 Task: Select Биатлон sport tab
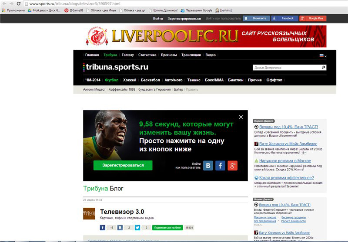[x=236, y=80]
